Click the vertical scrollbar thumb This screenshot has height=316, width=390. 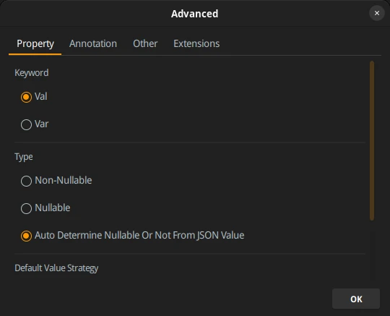coord(372,141)
